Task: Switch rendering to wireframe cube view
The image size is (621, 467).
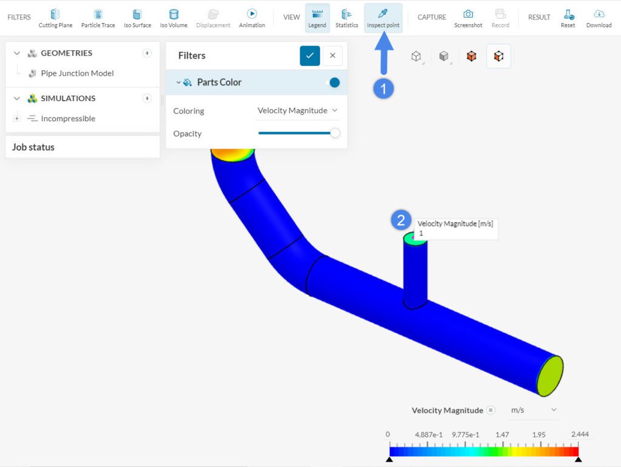Action: click(416, 56)
